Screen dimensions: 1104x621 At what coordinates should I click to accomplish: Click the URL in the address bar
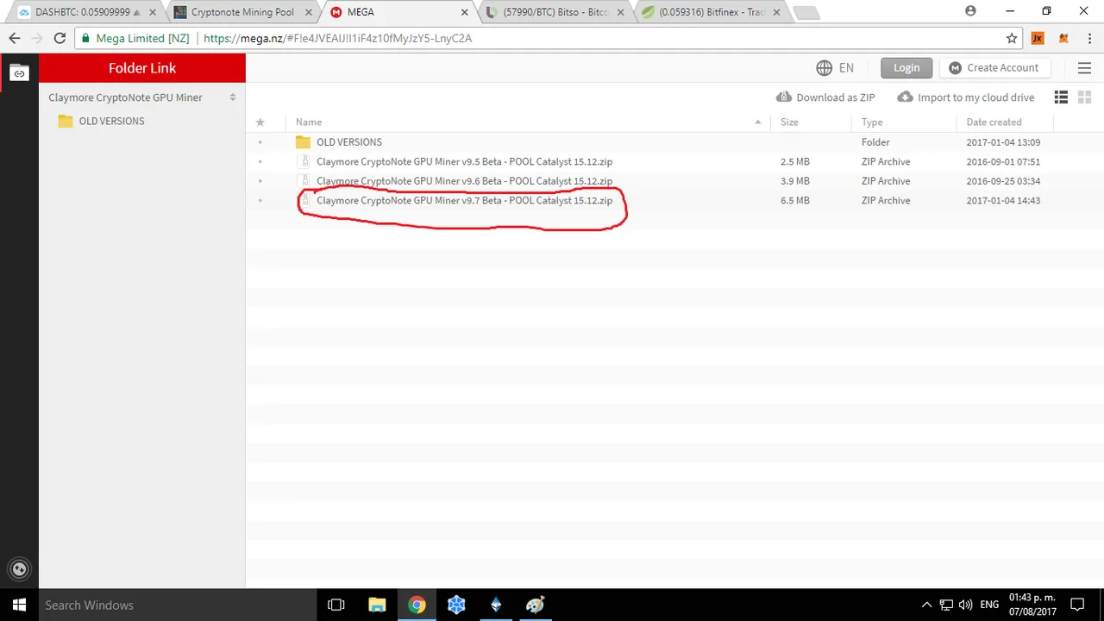pyautogui.click(x=337, y=38)
